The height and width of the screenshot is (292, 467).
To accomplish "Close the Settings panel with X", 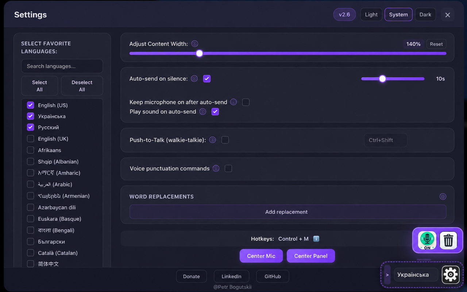I will 448,15.
